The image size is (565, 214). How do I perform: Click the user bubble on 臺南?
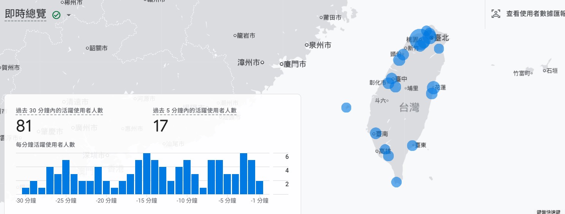pos(375,133)
